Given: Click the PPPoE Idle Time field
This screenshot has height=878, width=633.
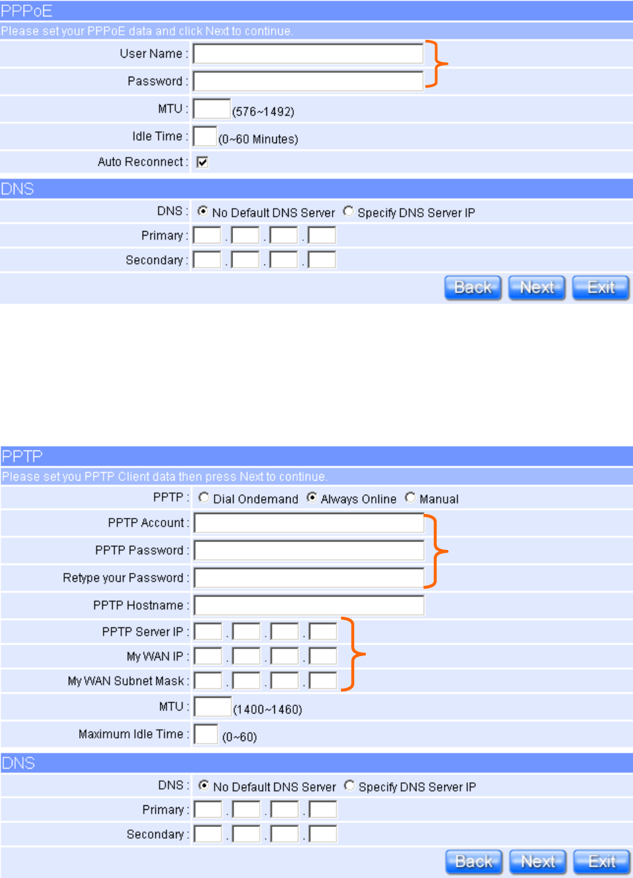Looking at the screenshot, I should (x=205, y=136).
